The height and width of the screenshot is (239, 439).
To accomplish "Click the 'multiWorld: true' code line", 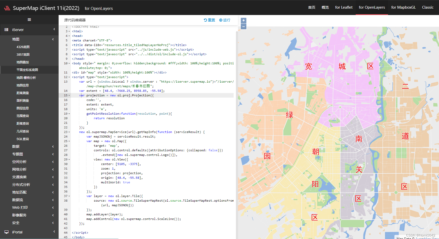I will click(115, 182).
